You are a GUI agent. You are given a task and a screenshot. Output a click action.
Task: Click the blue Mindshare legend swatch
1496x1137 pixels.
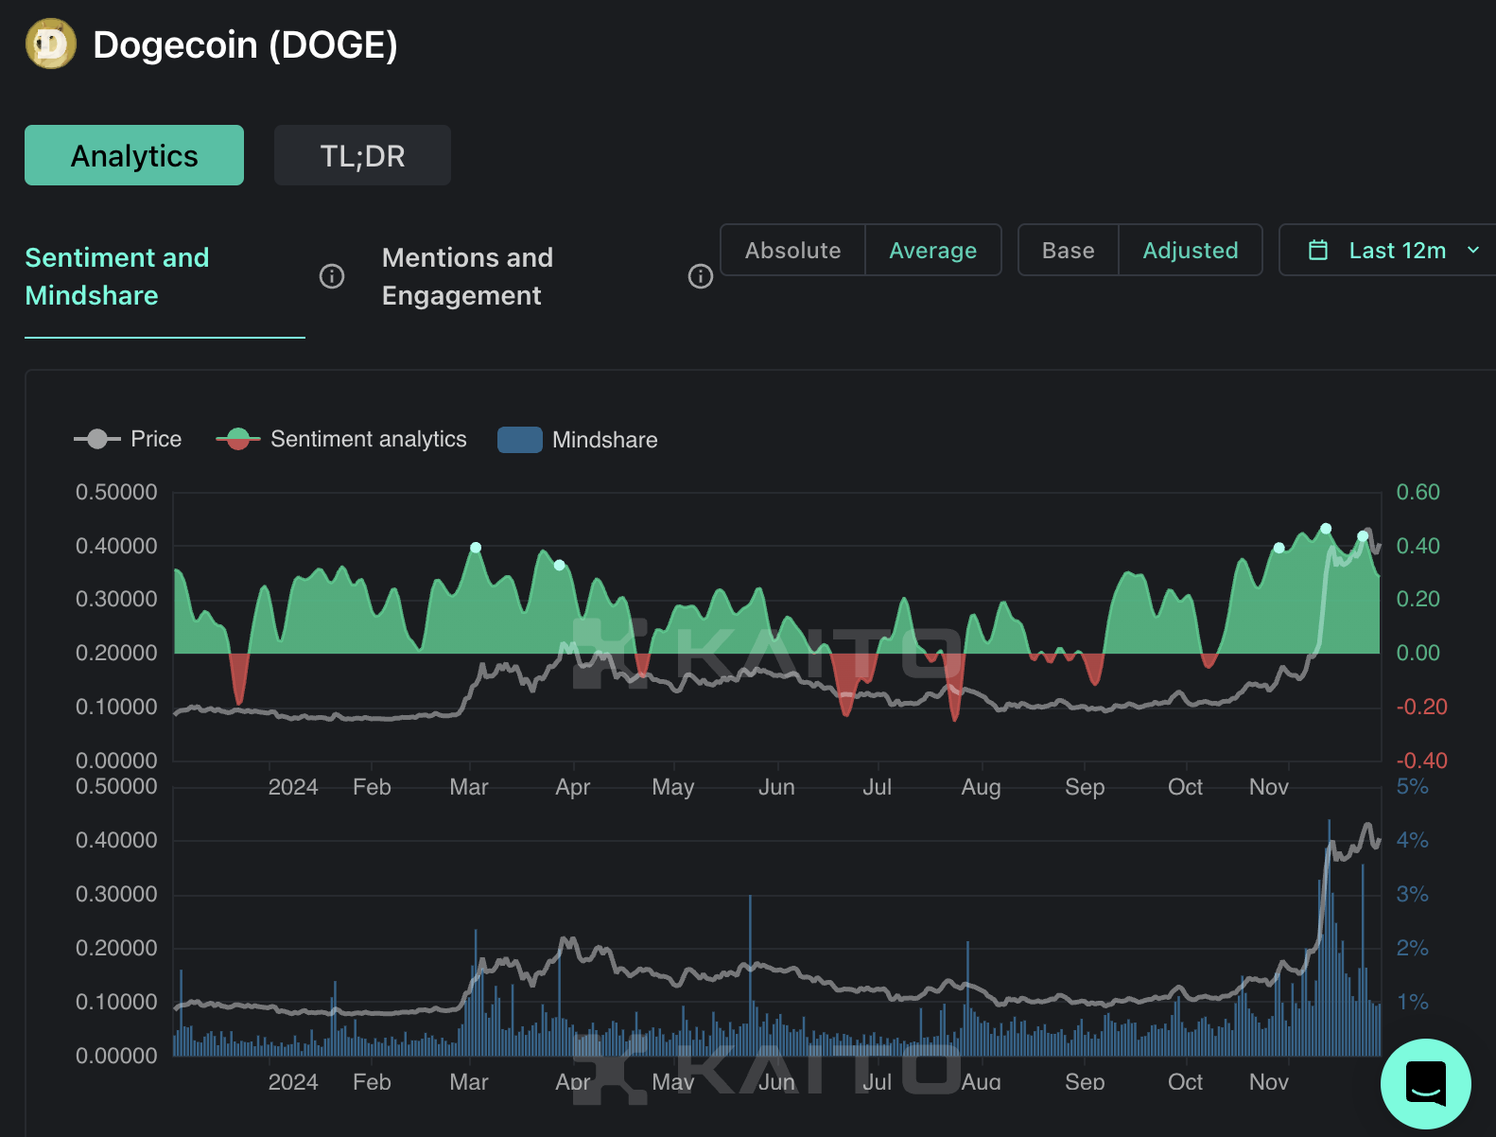[x=520, y=440]
